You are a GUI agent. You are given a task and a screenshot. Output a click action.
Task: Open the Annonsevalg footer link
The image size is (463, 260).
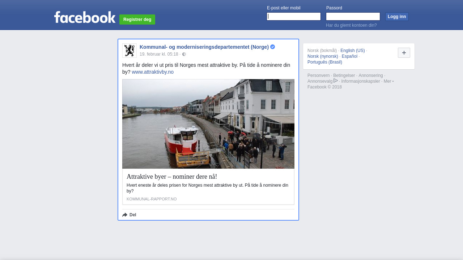pos(320,81)
